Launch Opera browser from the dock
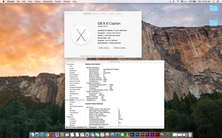 point(52,135)
